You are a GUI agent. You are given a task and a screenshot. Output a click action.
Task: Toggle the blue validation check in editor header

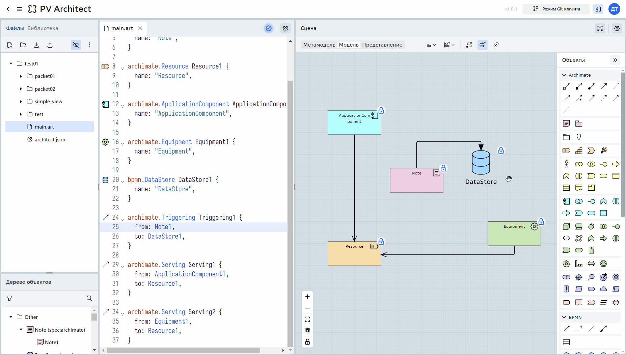pos(269,28)
